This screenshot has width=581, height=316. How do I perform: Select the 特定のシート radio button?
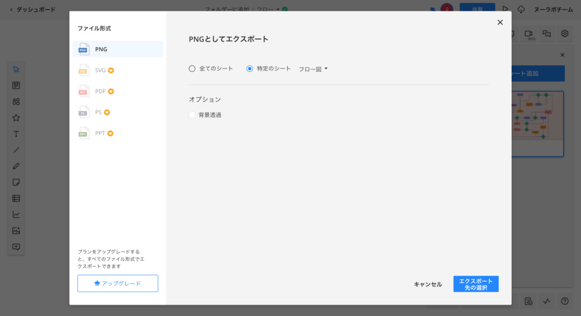pyautogui.click(x=250, y=69)
